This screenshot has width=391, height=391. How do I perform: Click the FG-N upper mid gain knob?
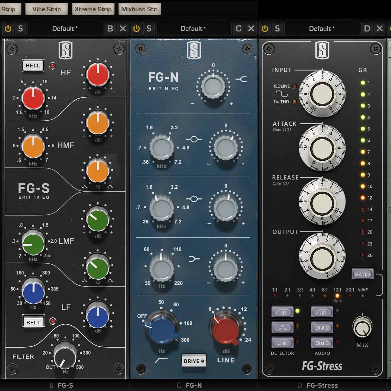click(226, 147)
